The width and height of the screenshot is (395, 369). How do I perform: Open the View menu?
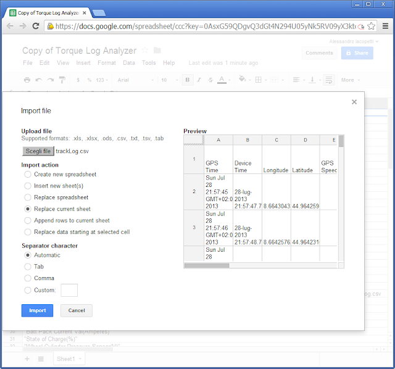point(63,63)
